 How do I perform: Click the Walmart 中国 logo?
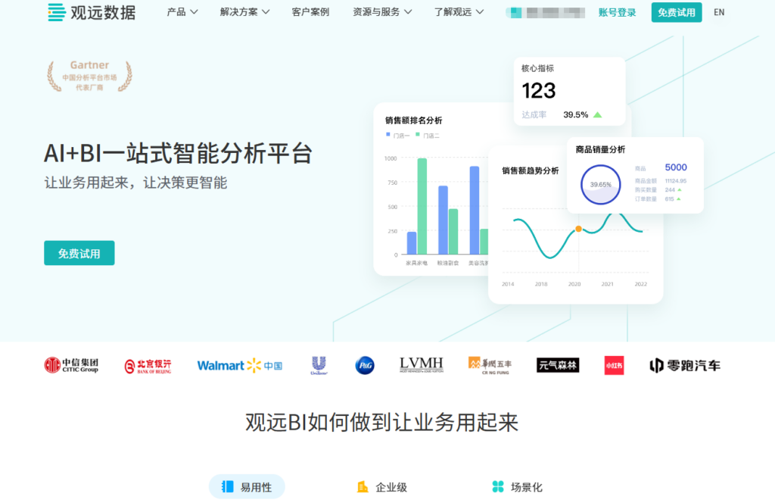pos(239,365)
